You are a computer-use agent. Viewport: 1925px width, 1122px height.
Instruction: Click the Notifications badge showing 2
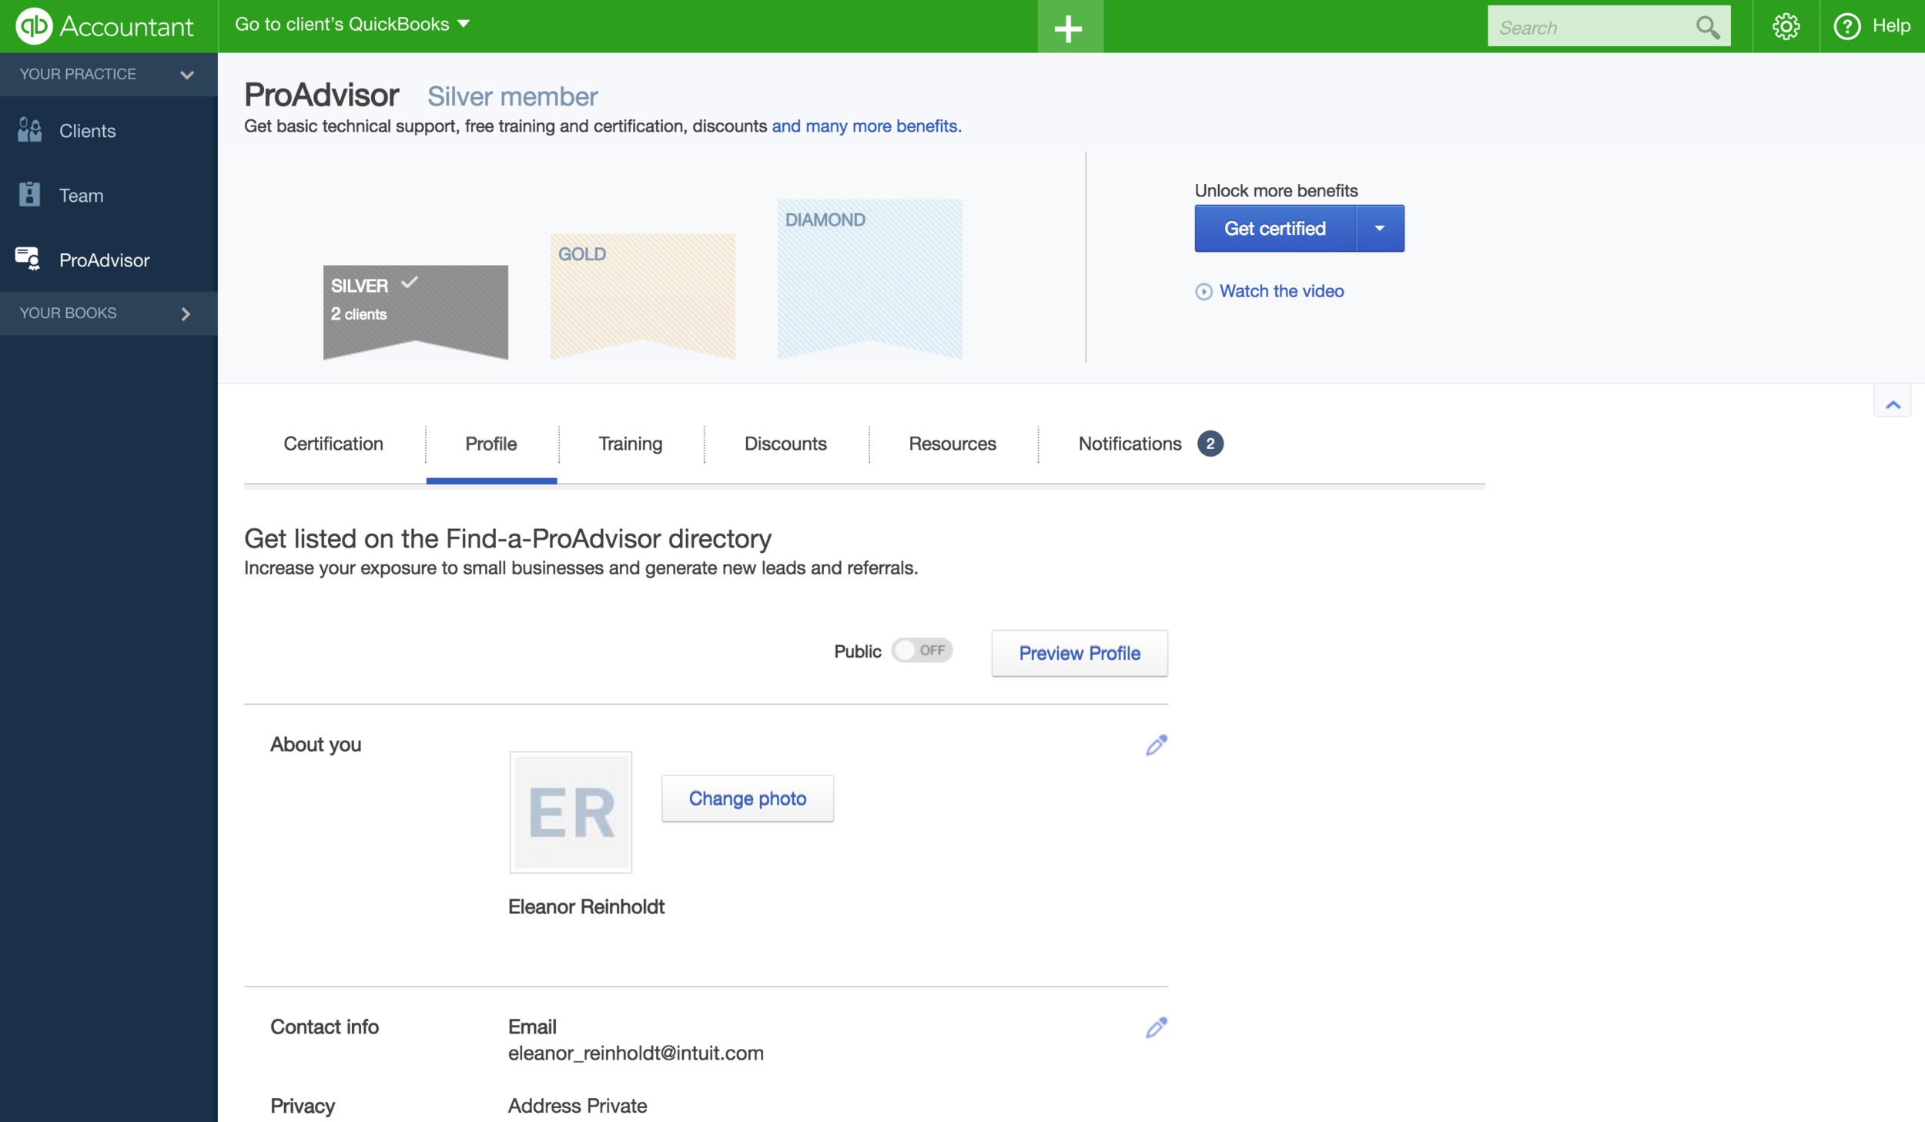point(1210,444)
